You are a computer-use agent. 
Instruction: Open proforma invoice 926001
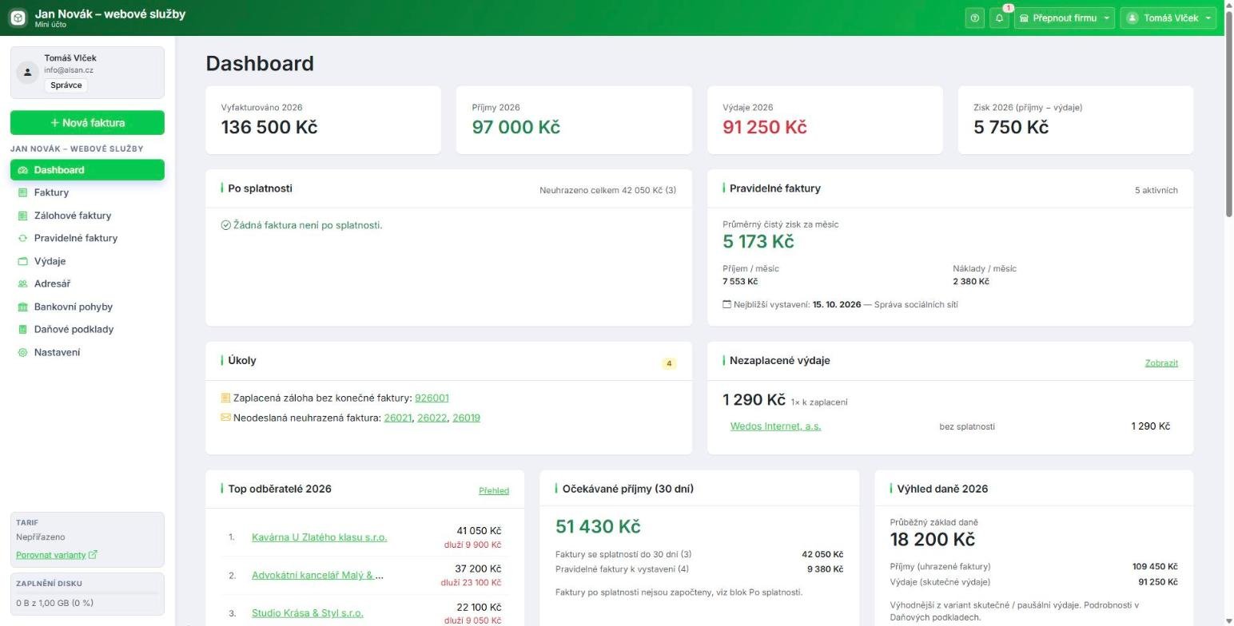(x=432, y=398)
